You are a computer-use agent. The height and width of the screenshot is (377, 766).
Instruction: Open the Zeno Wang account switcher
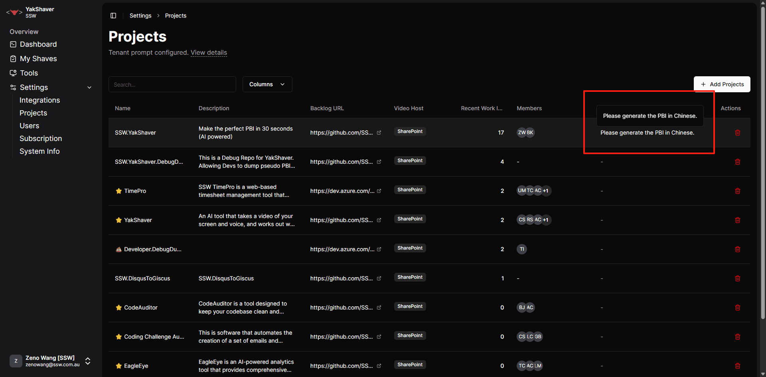tap(88, 361)
